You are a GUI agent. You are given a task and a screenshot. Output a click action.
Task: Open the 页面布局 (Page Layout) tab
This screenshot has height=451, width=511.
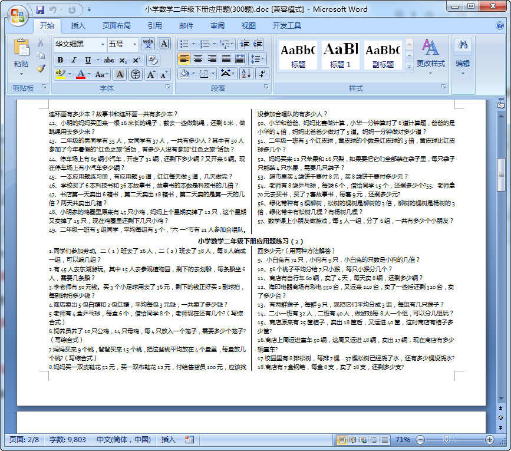click(x=116, y=26)
